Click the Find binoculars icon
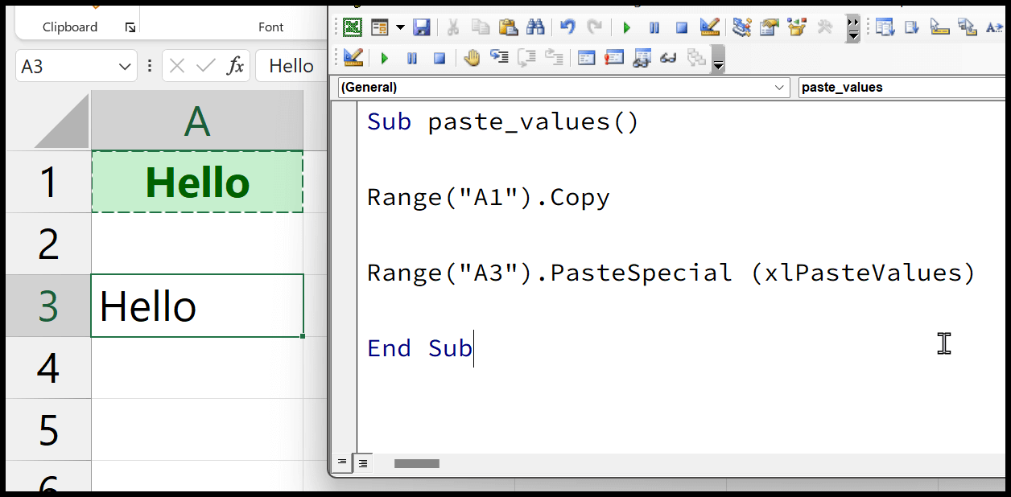The image size is (1011, 497). tap(535, 27)
